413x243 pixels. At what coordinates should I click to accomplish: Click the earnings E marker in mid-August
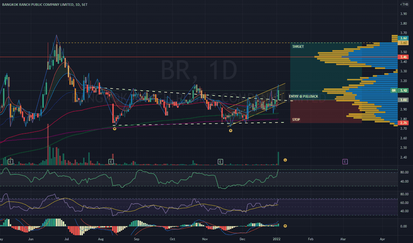(111, 162)
